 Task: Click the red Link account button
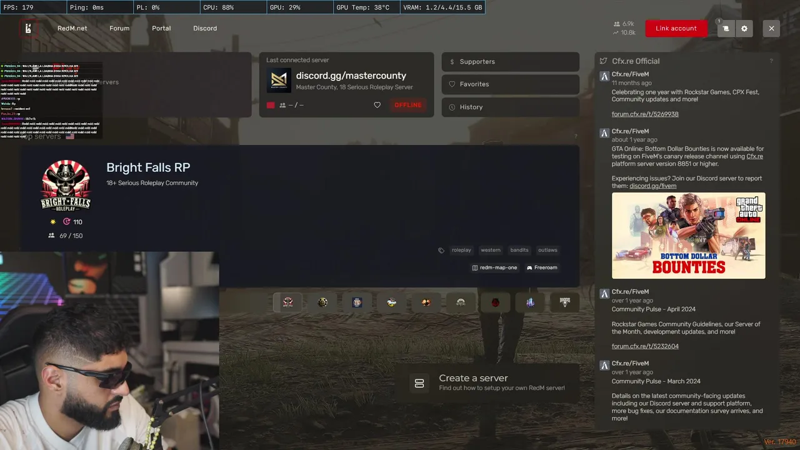(x=676, y=28)
